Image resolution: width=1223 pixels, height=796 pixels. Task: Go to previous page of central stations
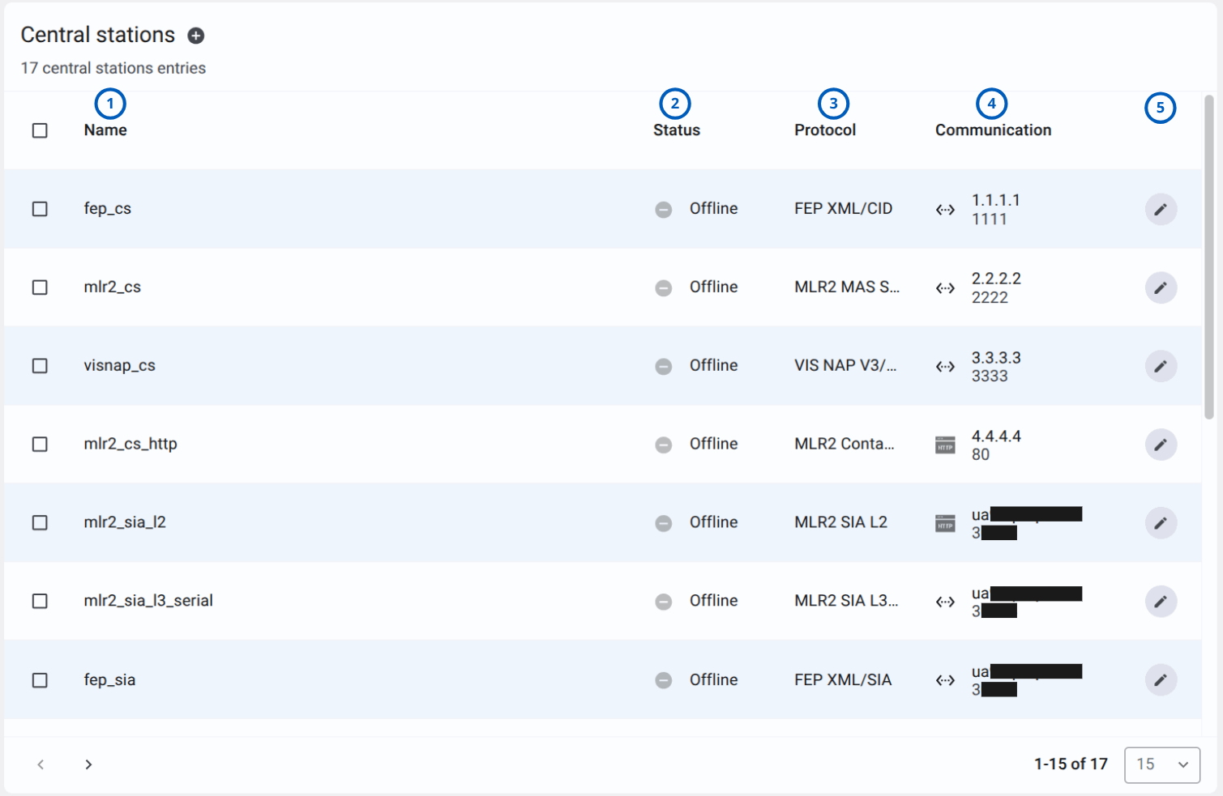[x=41, y=764]
